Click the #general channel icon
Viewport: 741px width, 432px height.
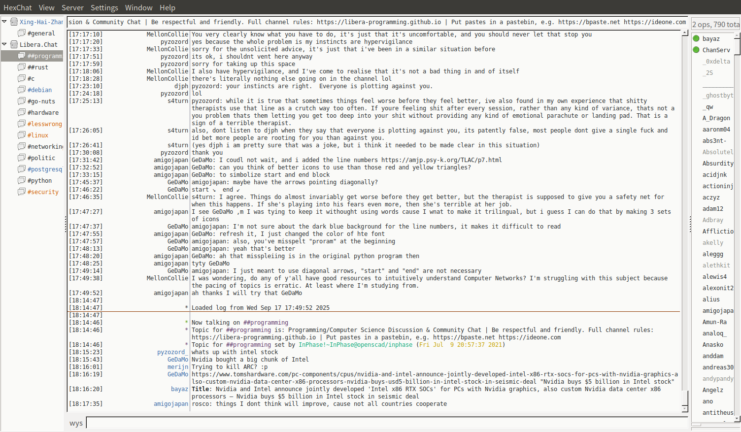(x=22, y=33)
